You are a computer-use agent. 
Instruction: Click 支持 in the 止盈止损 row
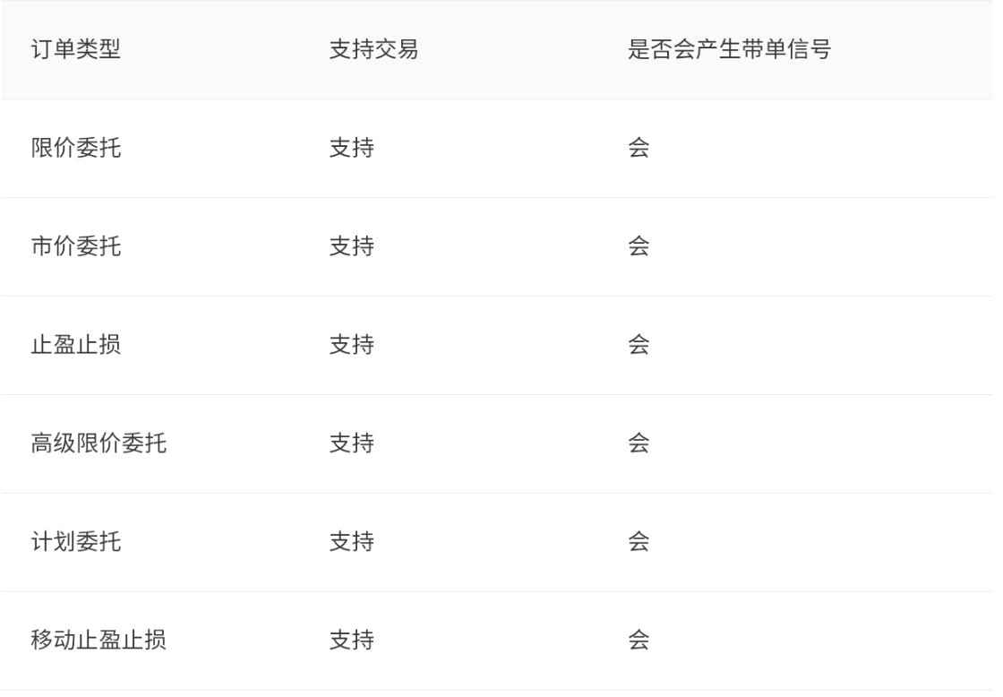point(351,346)
